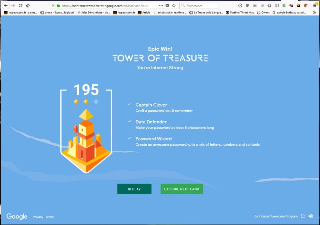Show more bookmarks with the overflow chevron

[x=314, y=13]
